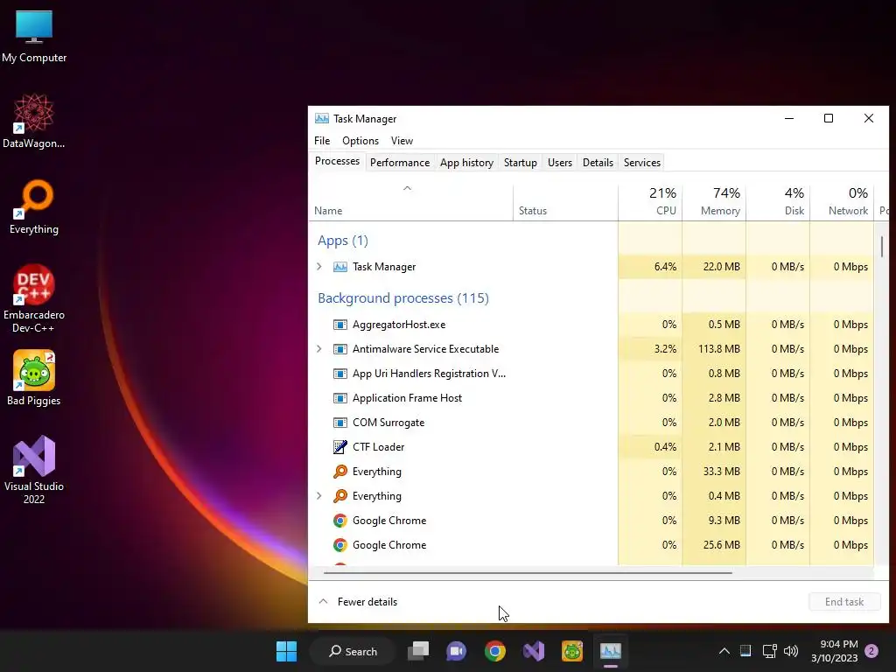This screenshot has height=672, width=896.
Task: Click the Task Manager title bar icon
Action: (322, 118)
